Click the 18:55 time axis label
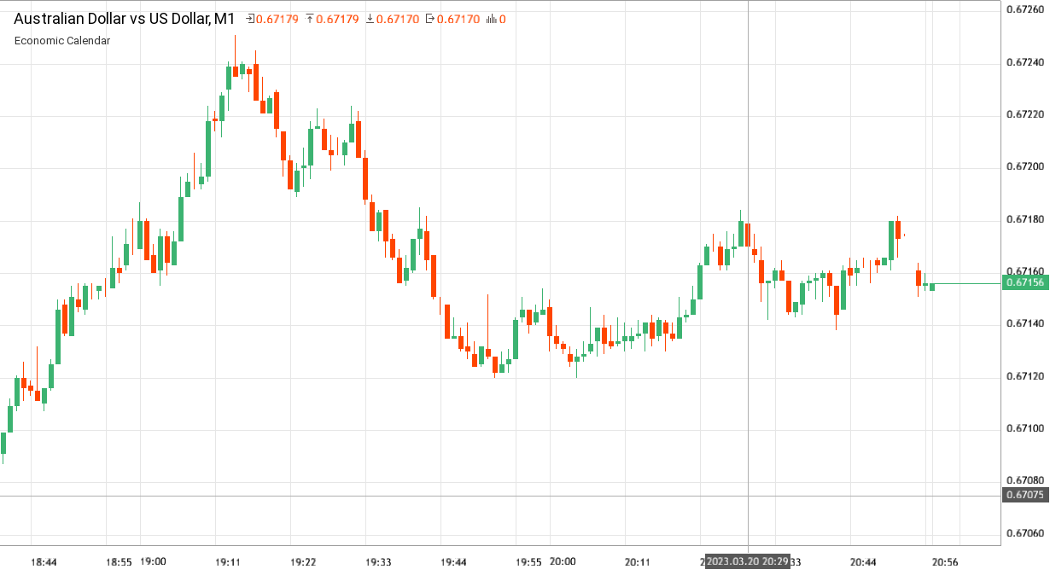This screenshot has width=1050, height=575. point(119,562)
